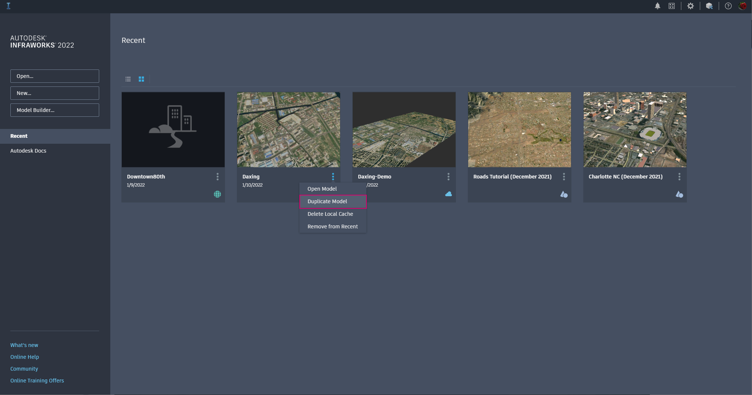The image size is (752, 395).
Task: Click the cube icon in top bar
Action: (x=709, y=6)
